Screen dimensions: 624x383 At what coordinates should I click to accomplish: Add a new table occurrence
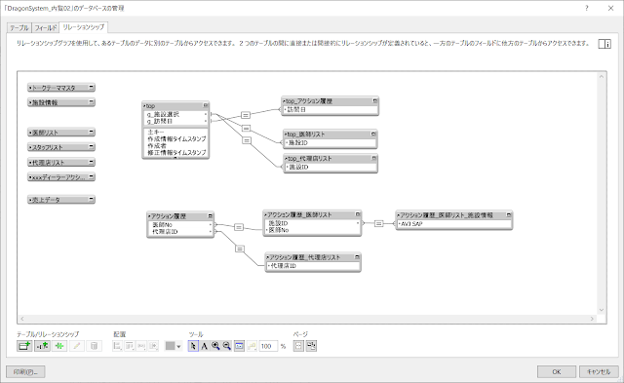pyautogui.click(x=24, y=346)
